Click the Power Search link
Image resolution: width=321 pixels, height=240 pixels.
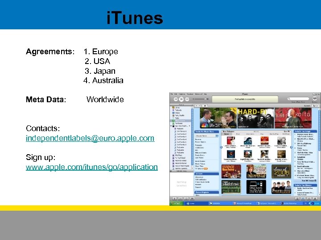[201, 142]
